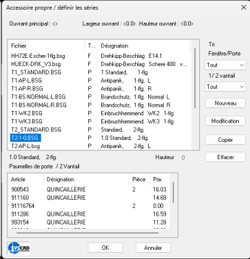Click price 0.00
The width and height of the screenshot is (250, 259).
158,206
